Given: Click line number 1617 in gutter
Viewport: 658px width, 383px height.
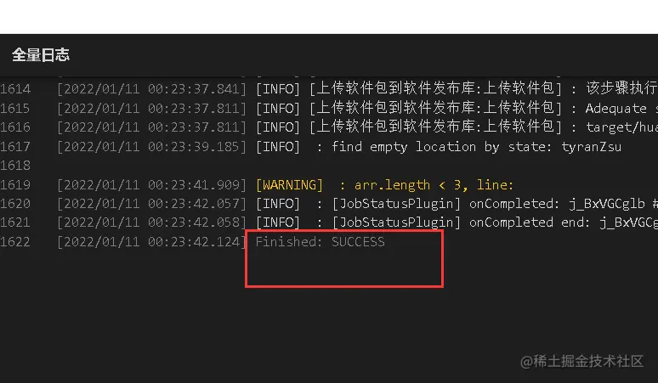Looking at the screenshot, I should coord(15,147).
